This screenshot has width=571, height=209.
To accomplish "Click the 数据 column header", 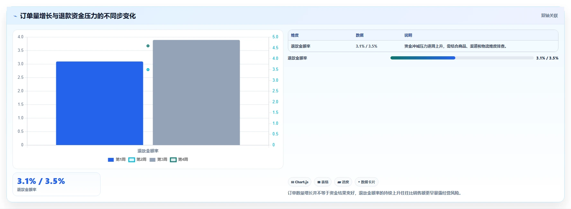I will pyautogui.click(x=360, y=35).
